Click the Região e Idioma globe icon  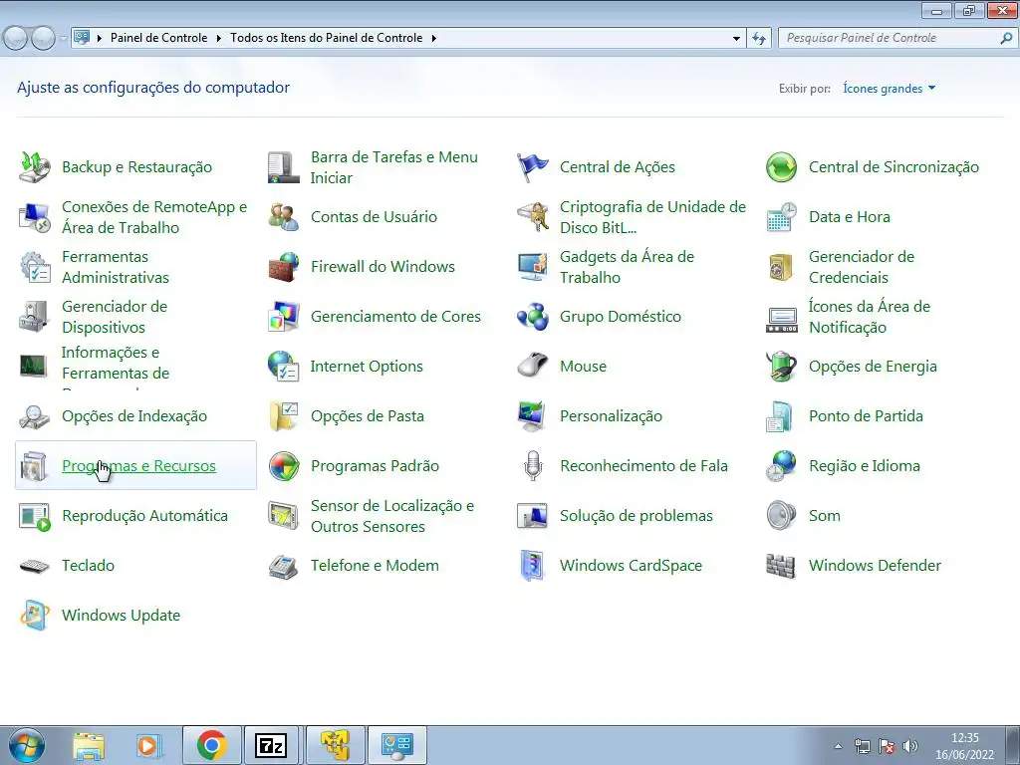coord(781,466)
